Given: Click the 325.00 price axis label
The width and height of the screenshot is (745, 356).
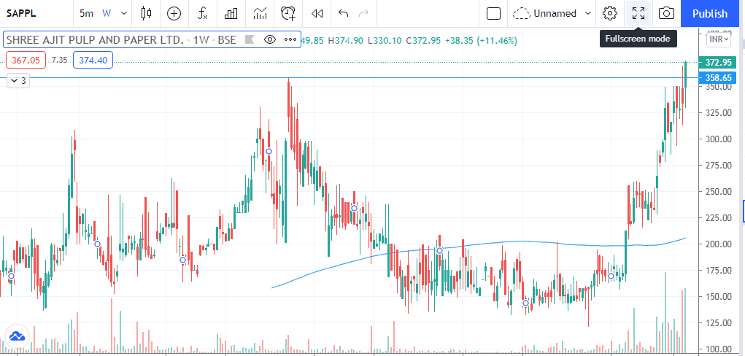Looking at the screenshot, I should 719,113.
